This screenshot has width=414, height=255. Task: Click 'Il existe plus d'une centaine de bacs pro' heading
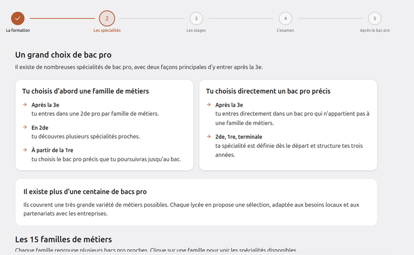tap(85, 192)
